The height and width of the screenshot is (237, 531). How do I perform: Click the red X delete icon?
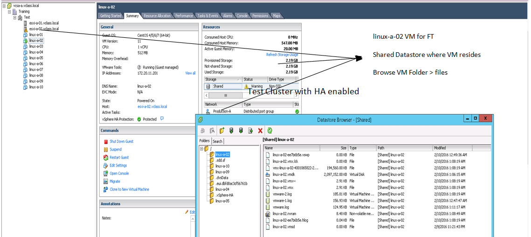[x=260, y=131]
